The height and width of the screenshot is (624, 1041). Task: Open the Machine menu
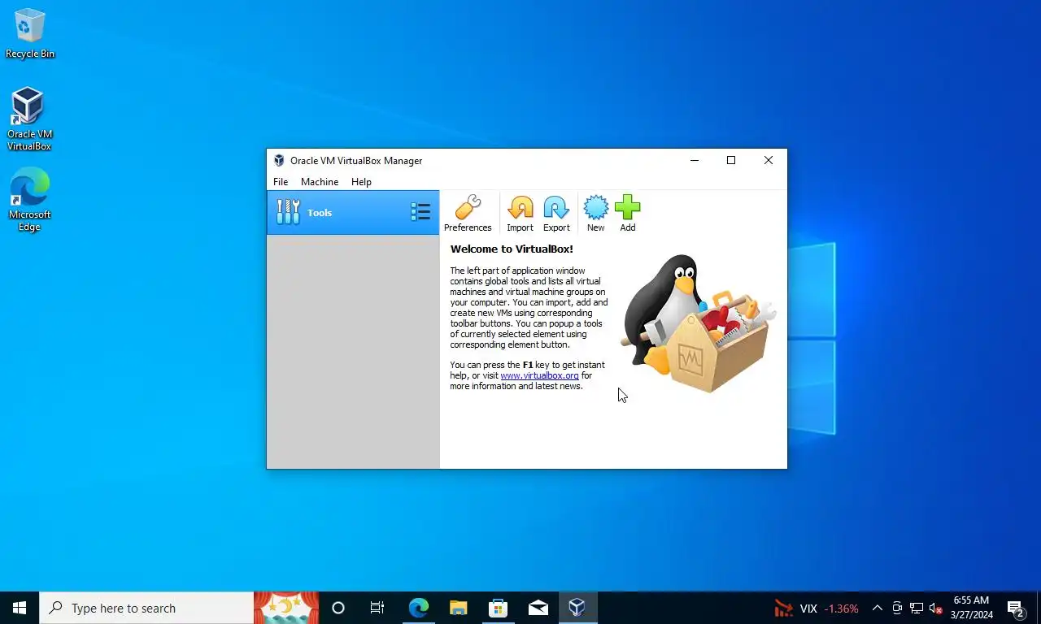pyautogui.click(x=320, y=182)
